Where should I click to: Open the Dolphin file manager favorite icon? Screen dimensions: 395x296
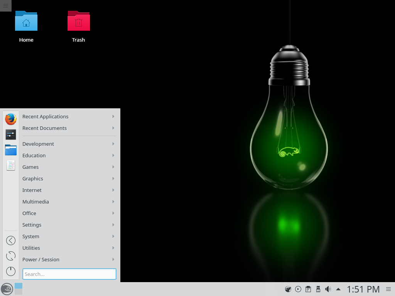[10, 150]
